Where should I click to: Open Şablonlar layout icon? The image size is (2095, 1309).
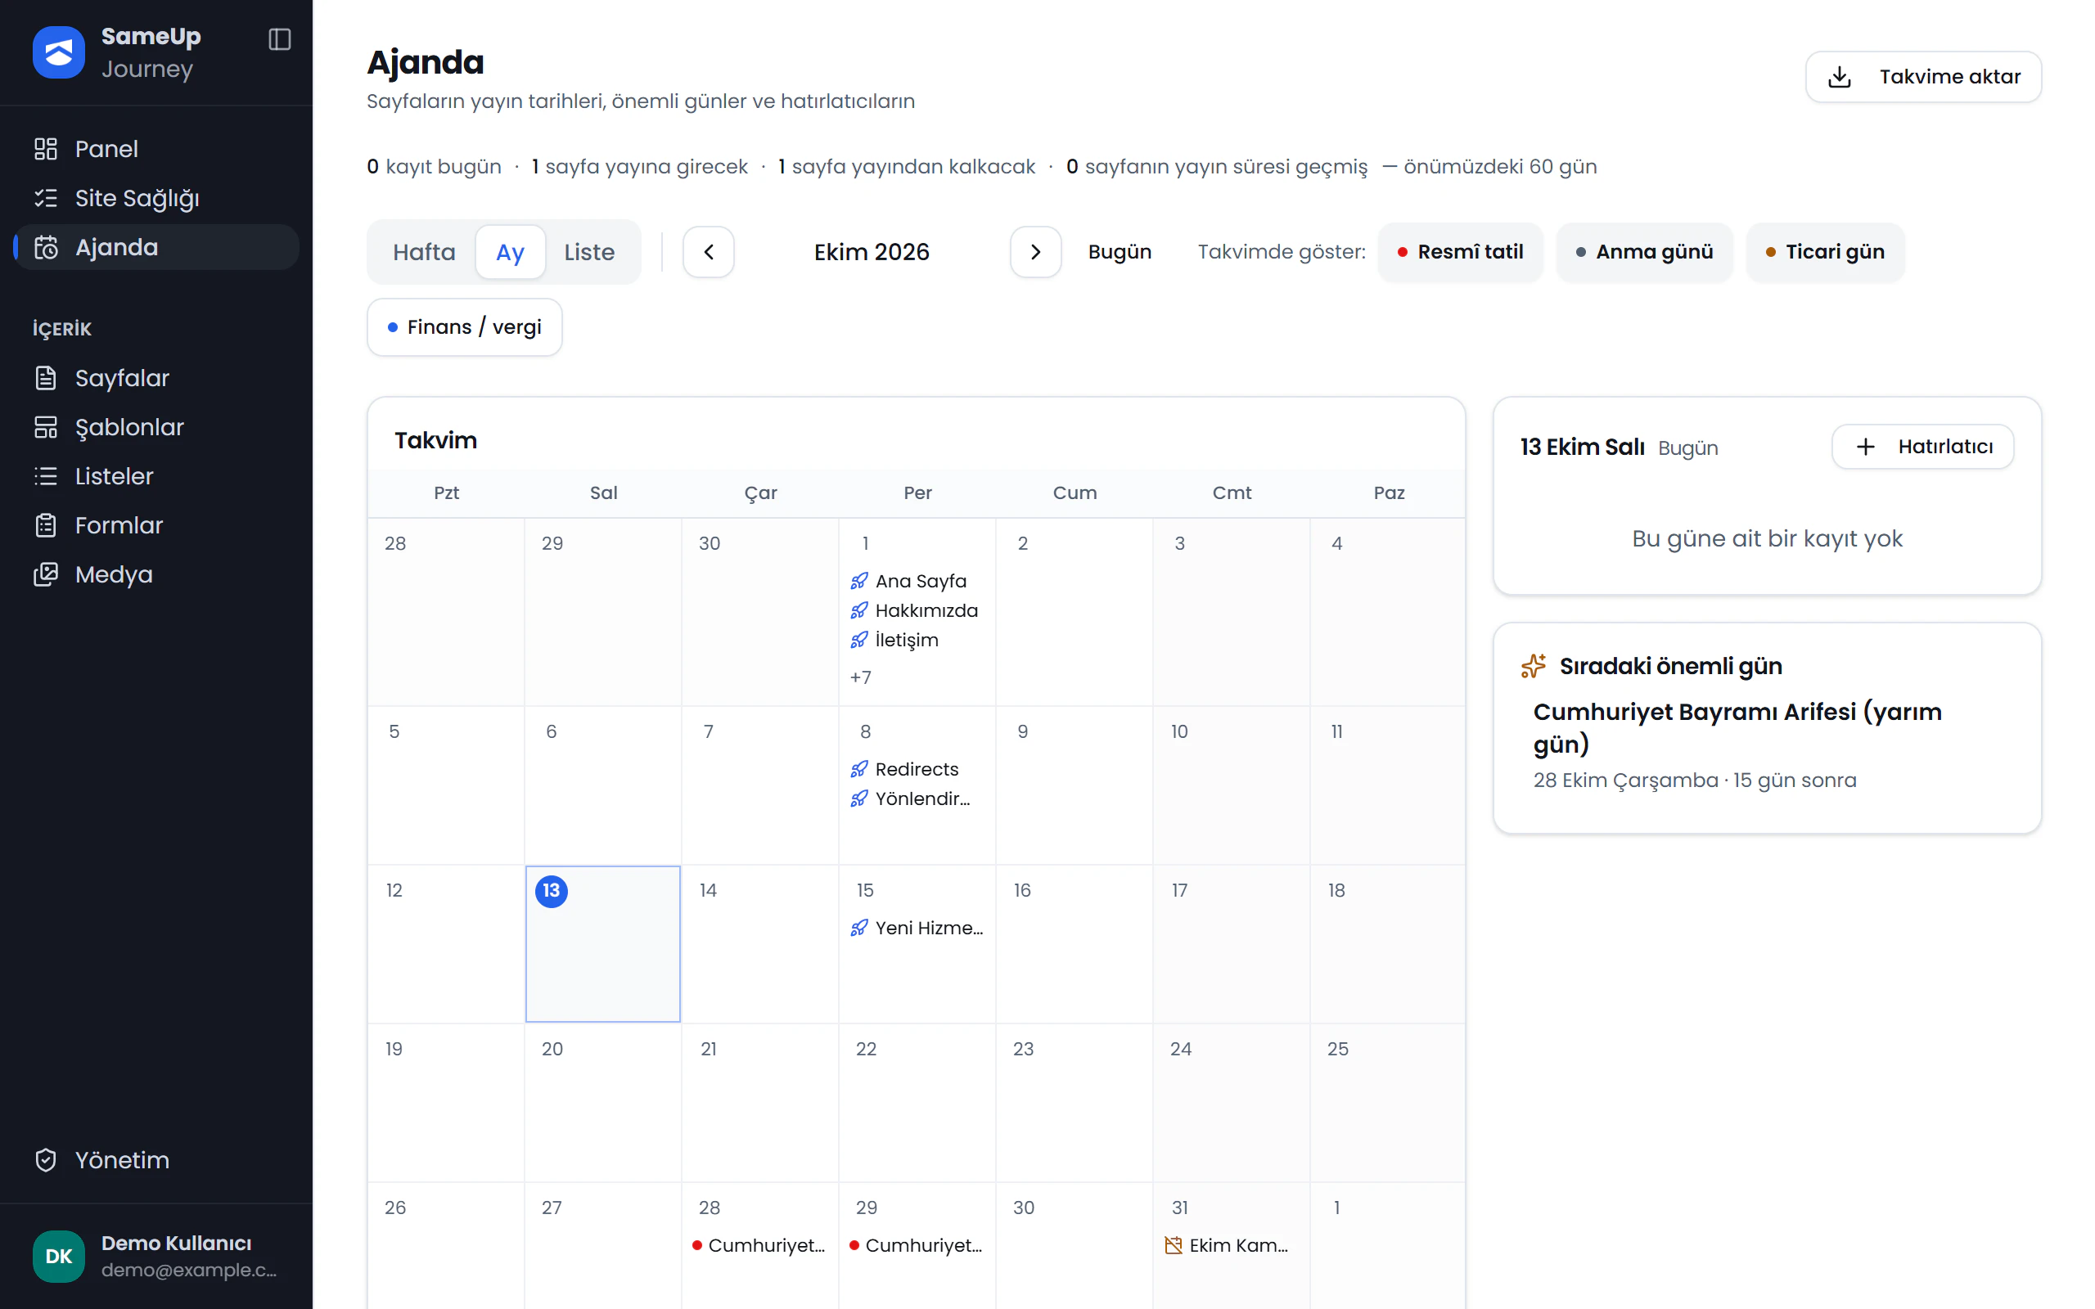[46, 428]
